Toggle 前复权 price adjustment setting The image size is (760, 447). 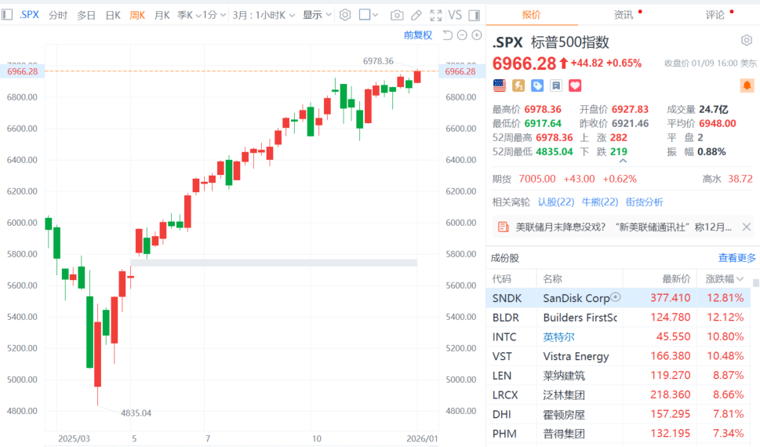click(418, 35)
